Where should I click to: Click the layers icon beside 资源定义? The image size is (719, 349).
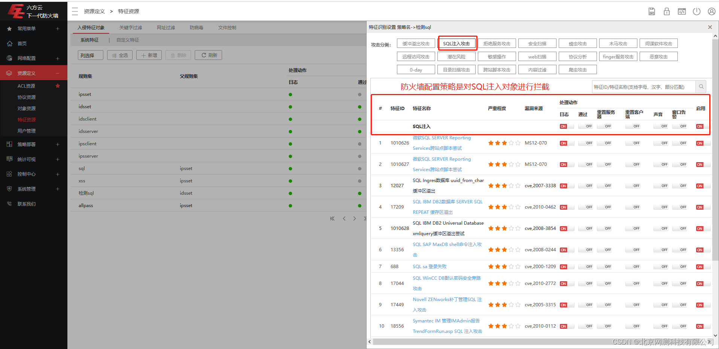point(9,73)
